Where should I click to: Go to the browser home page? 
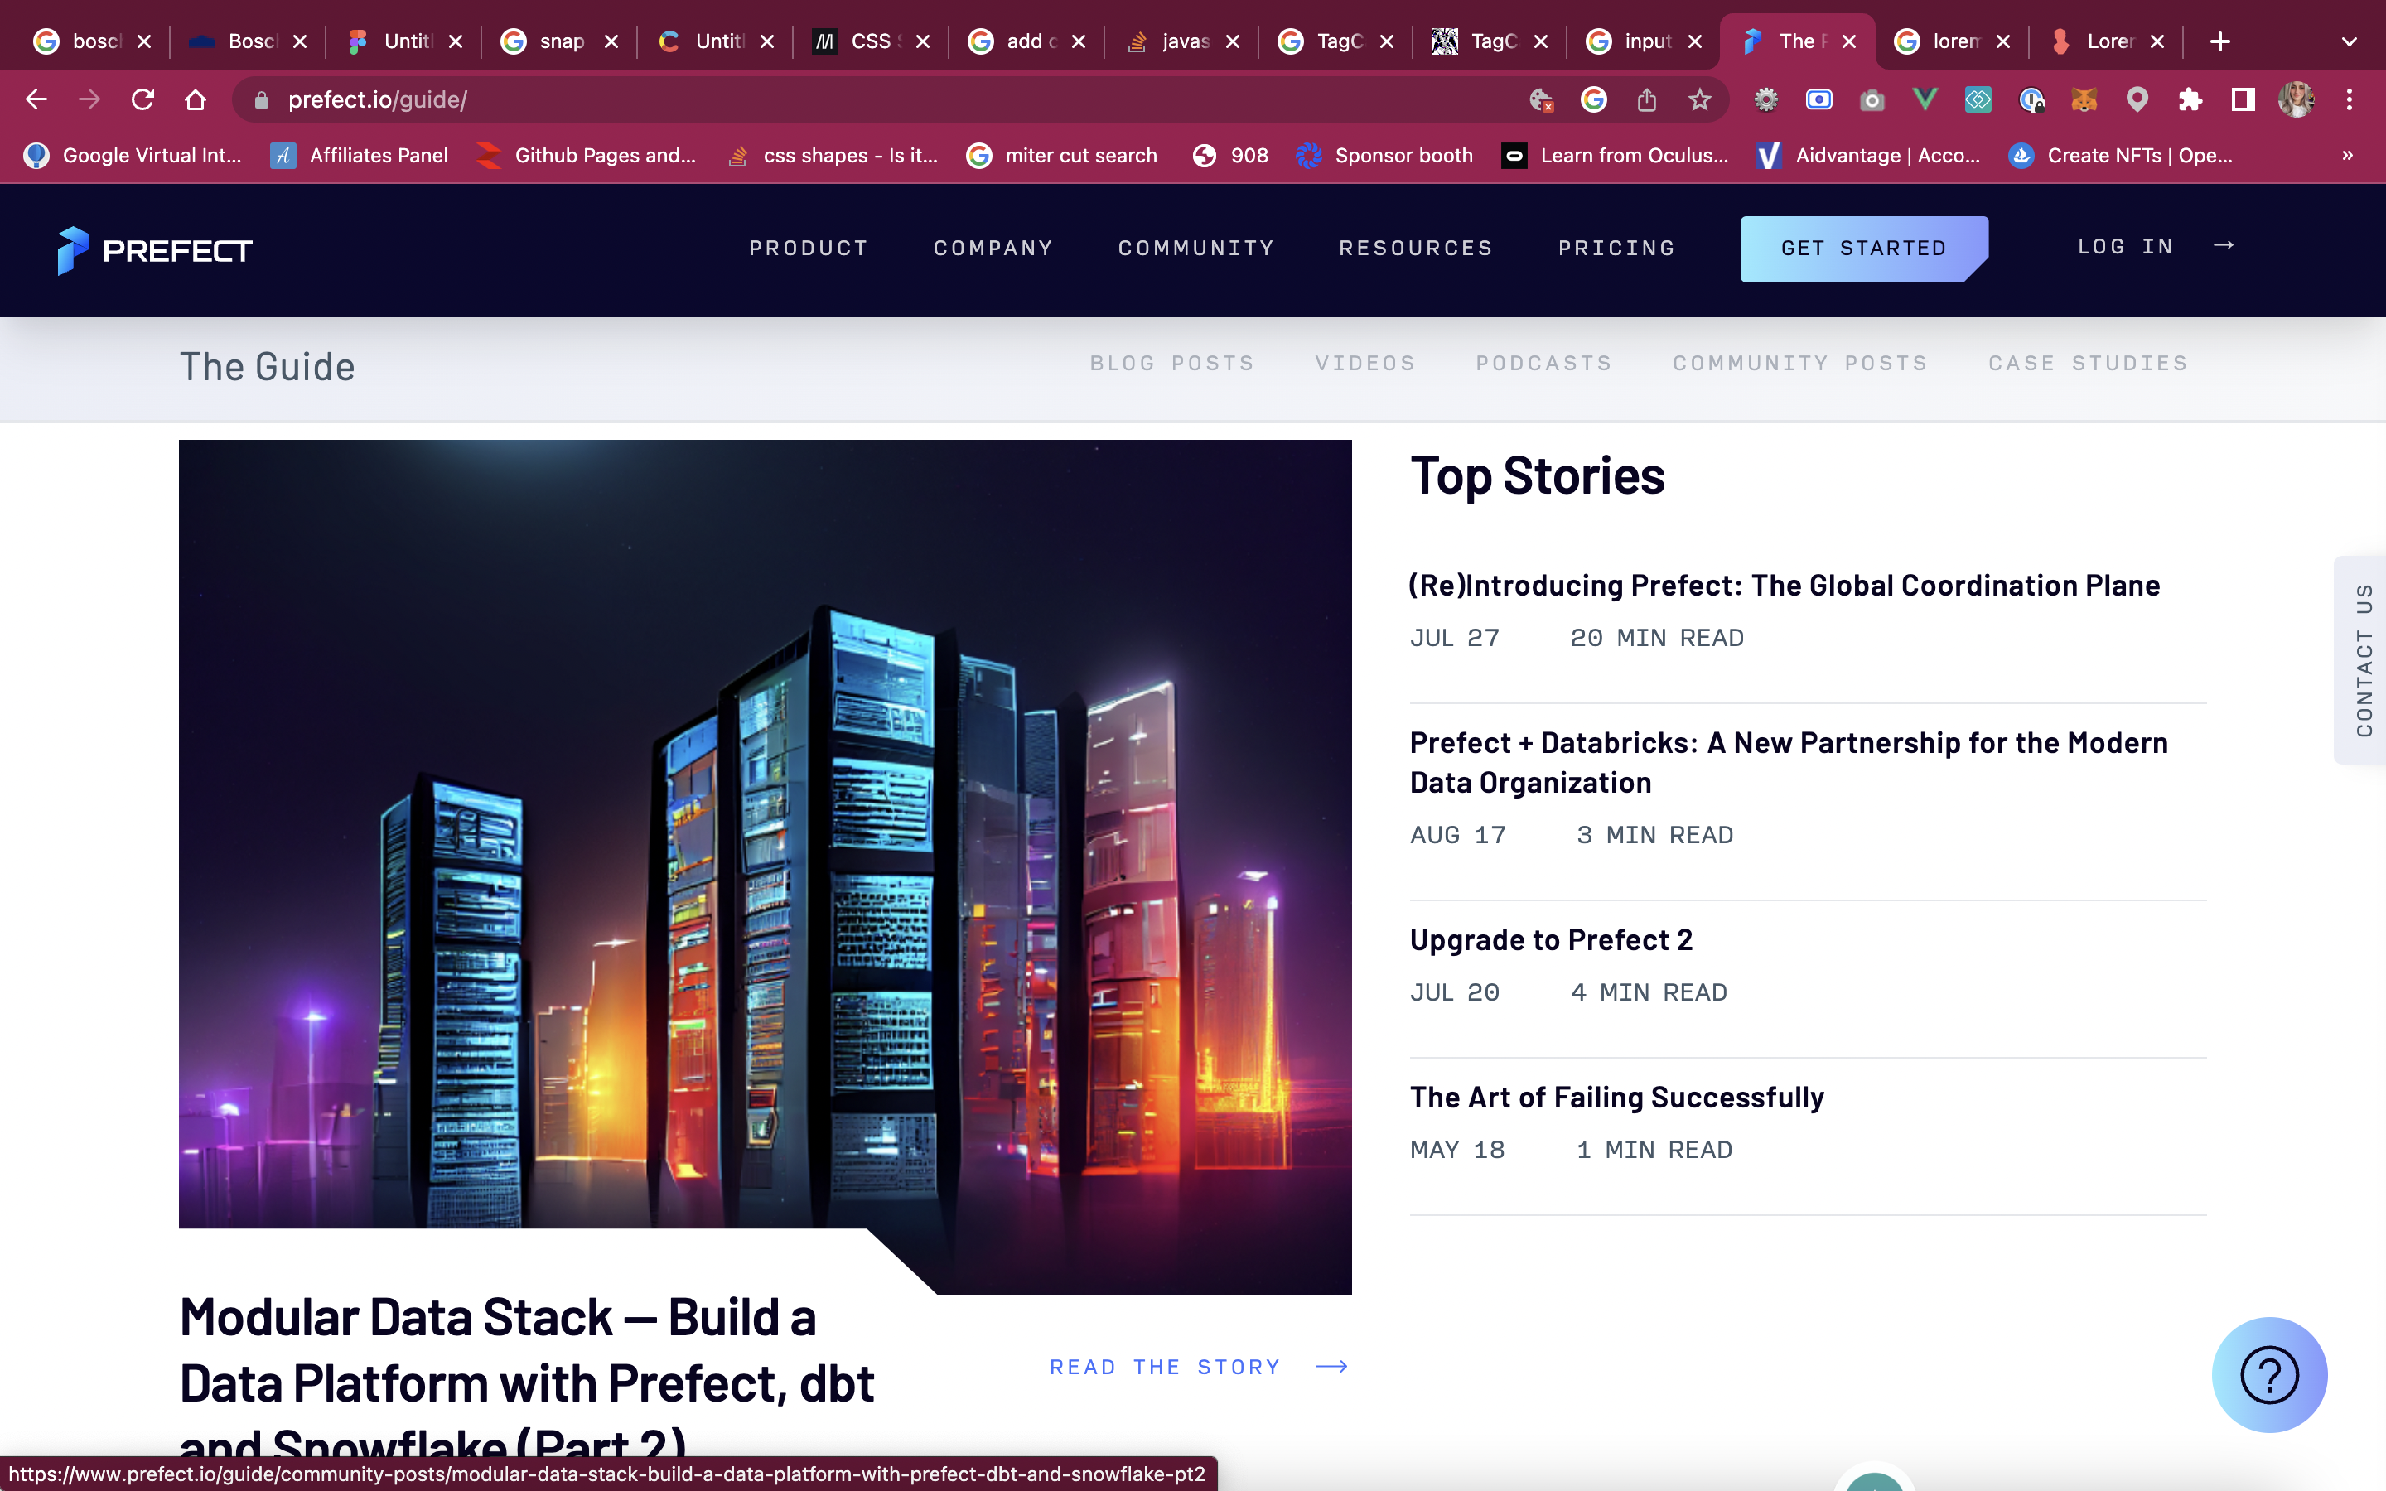pyautogui.click(x=196, y=99)
